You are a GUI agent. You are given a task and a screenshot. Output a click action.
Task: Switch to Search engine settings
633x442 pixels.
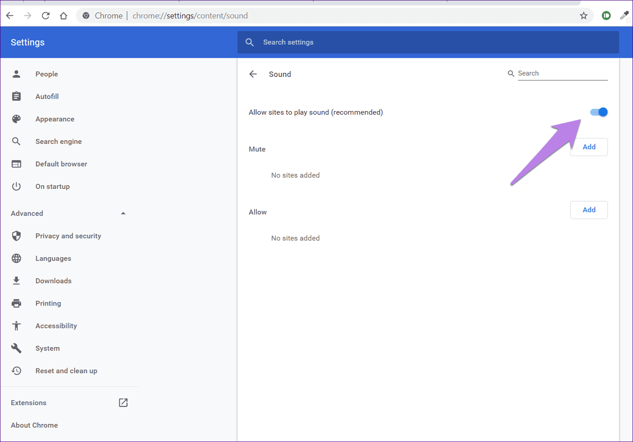click(59, 141)
